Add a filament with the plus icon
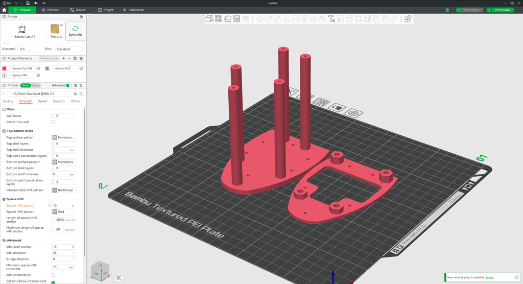This screenshot has width=523, height=284. pyautogui.click(x=63, y=58)
